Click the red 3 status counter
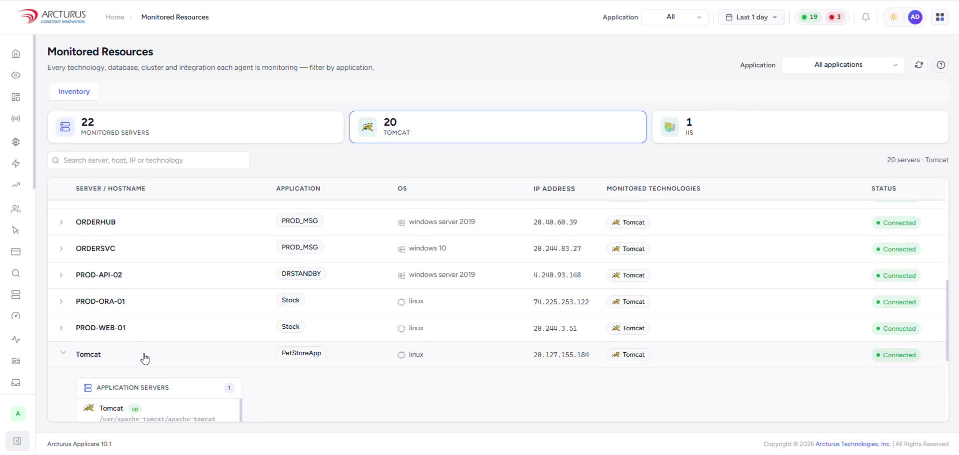Image resolution: width=959 pixels, height=455 pixels. 835,17
